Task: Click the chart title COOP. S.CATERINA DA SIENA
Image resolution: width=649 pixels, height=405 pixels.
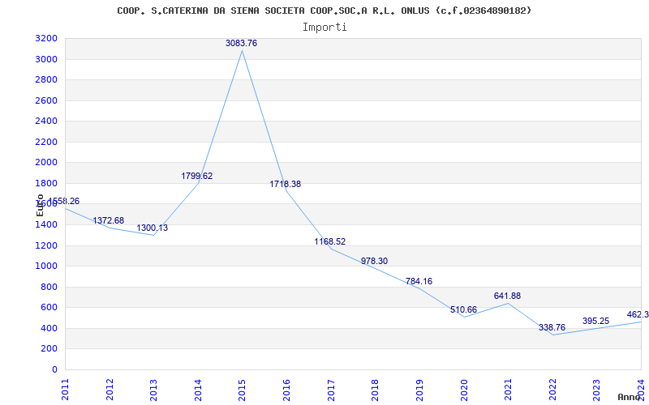Action: [324, 11]
